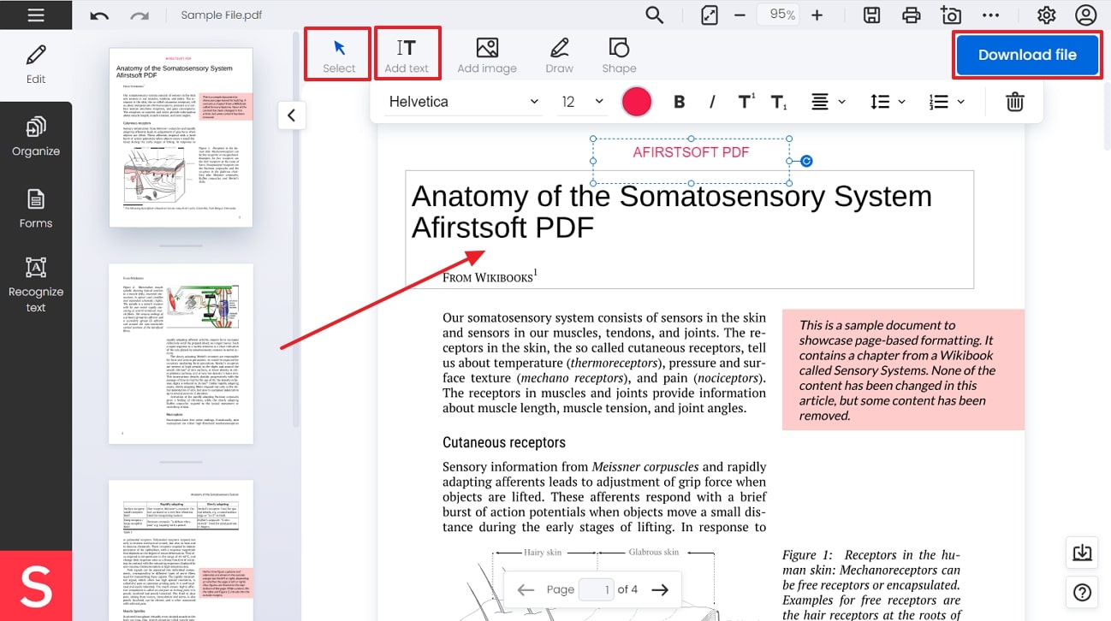The image size is (1111, 621).
Task: Open the help question mark icon
Action: pyautogui.click(x=1083, y=592)
